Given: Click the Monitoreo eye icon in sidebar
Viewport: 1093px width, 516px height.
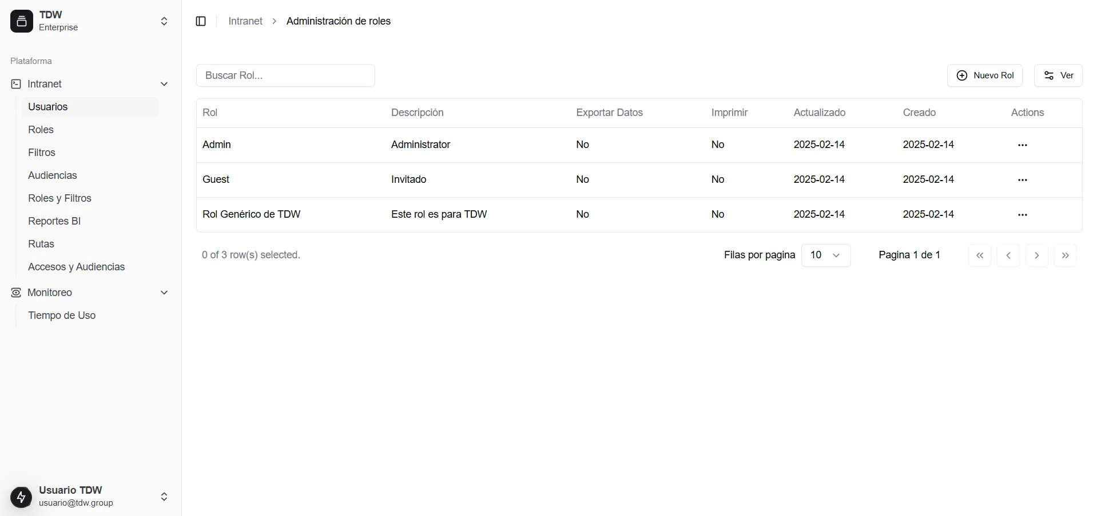Looking at the screenshot, I should pos(16,293).
